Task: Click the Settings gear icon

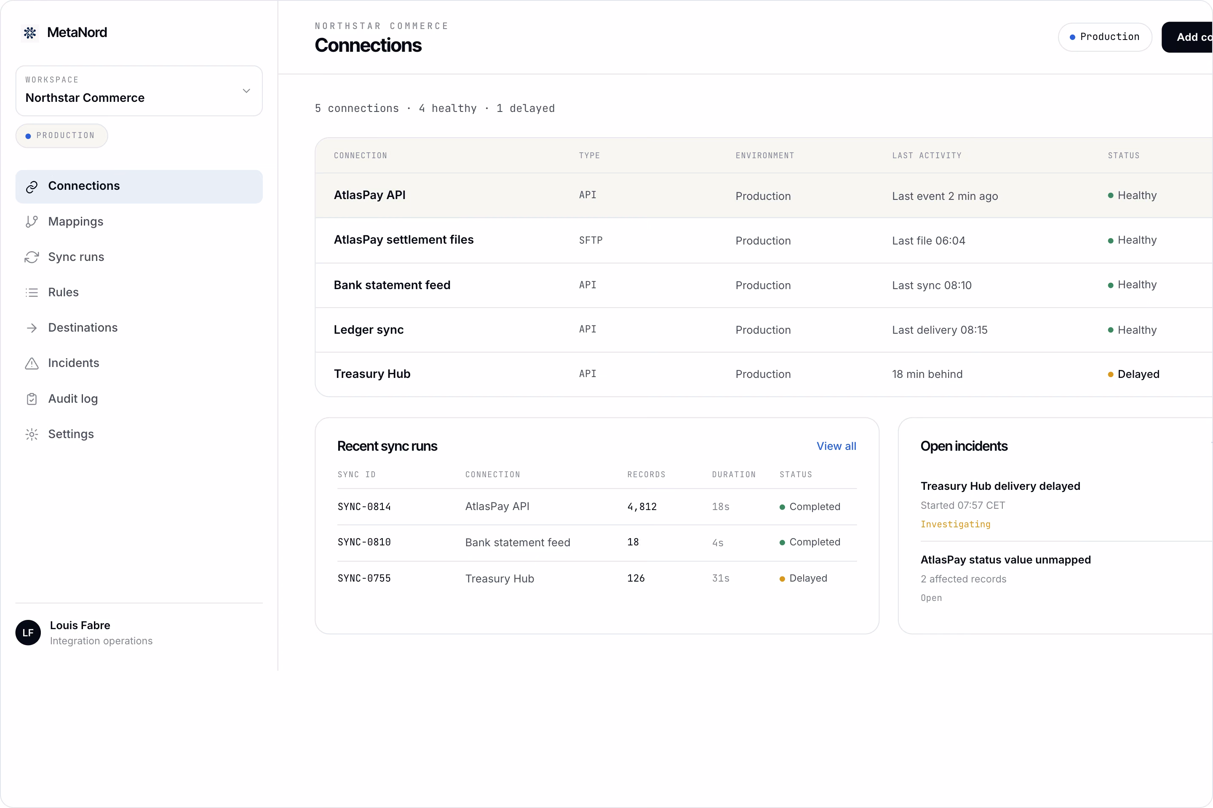Action: click(x=32, y=434)
